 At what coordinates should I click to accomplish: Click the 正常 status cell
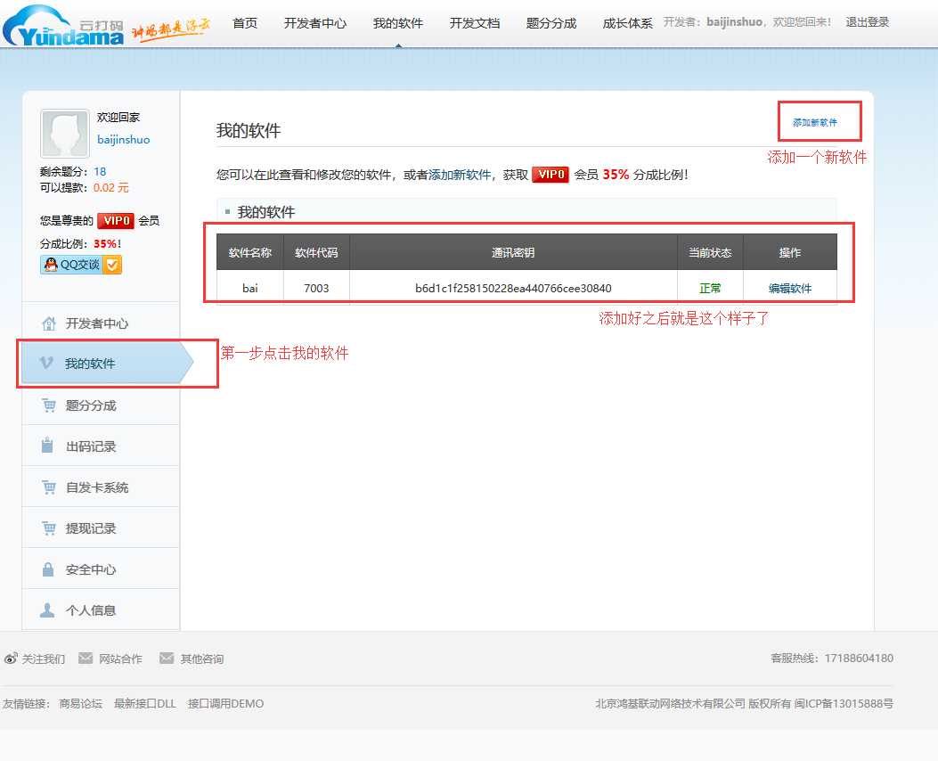(710, 289)
